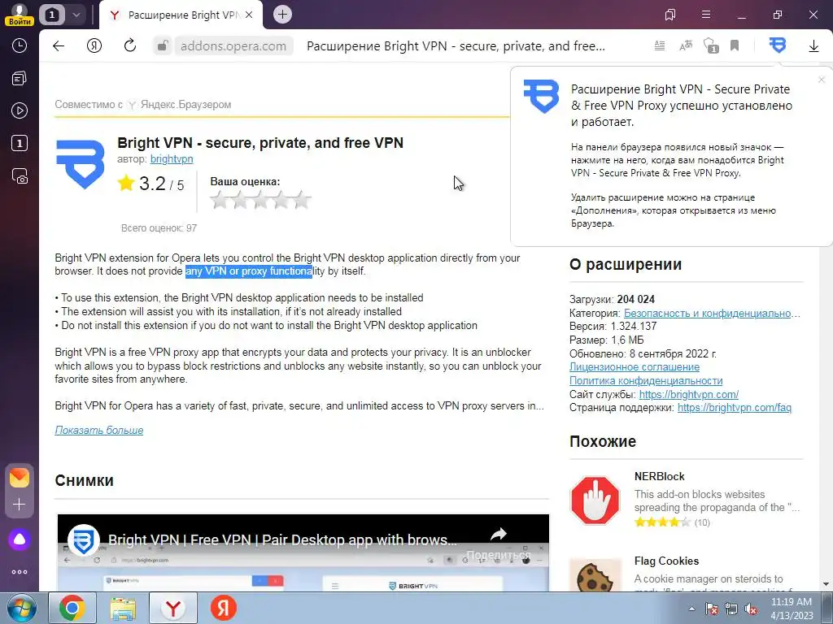Open File Explorer from taskbar
This screenshot has height=624, width=833.
click(123, 608)
